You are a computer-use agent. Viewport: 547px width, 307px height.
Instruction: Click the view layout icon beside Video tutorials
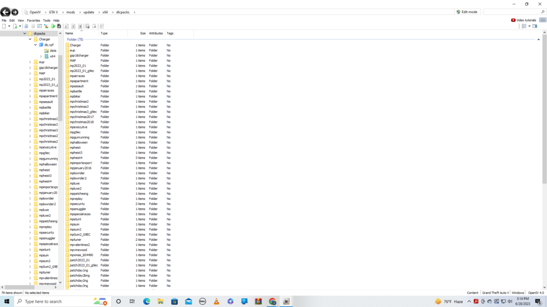tap(543, 20)
